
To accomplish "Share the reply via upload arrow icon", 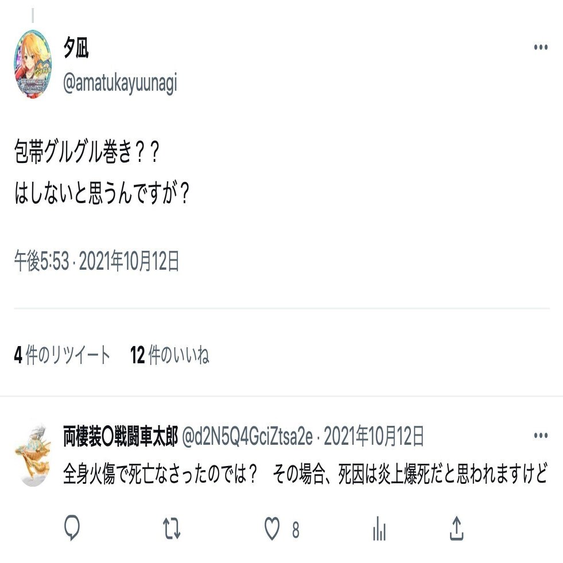I will coord(456,528).
